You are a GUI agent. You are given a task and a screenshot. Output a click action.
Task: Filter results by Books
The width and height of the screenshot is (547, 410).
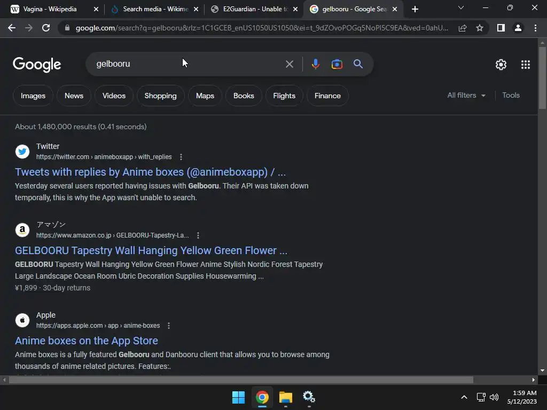(x=244, y=96)
